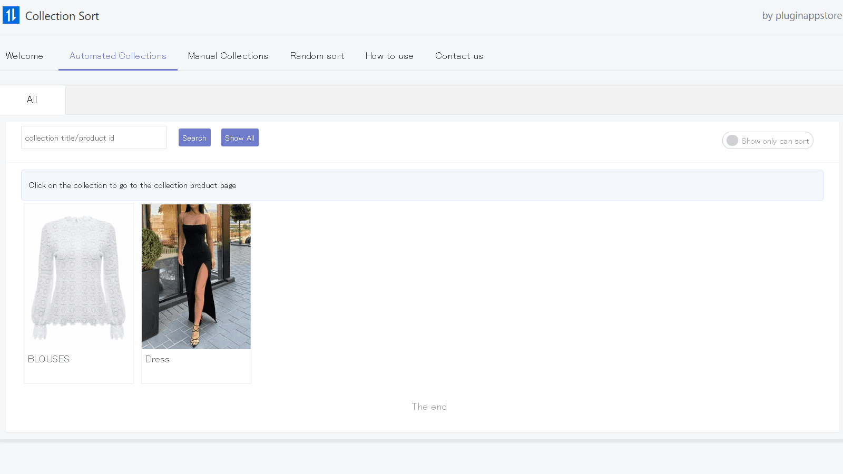Select the Automated Collections tab
The width and height of the screenshot is (843, 474).
(x=117, y=56)
